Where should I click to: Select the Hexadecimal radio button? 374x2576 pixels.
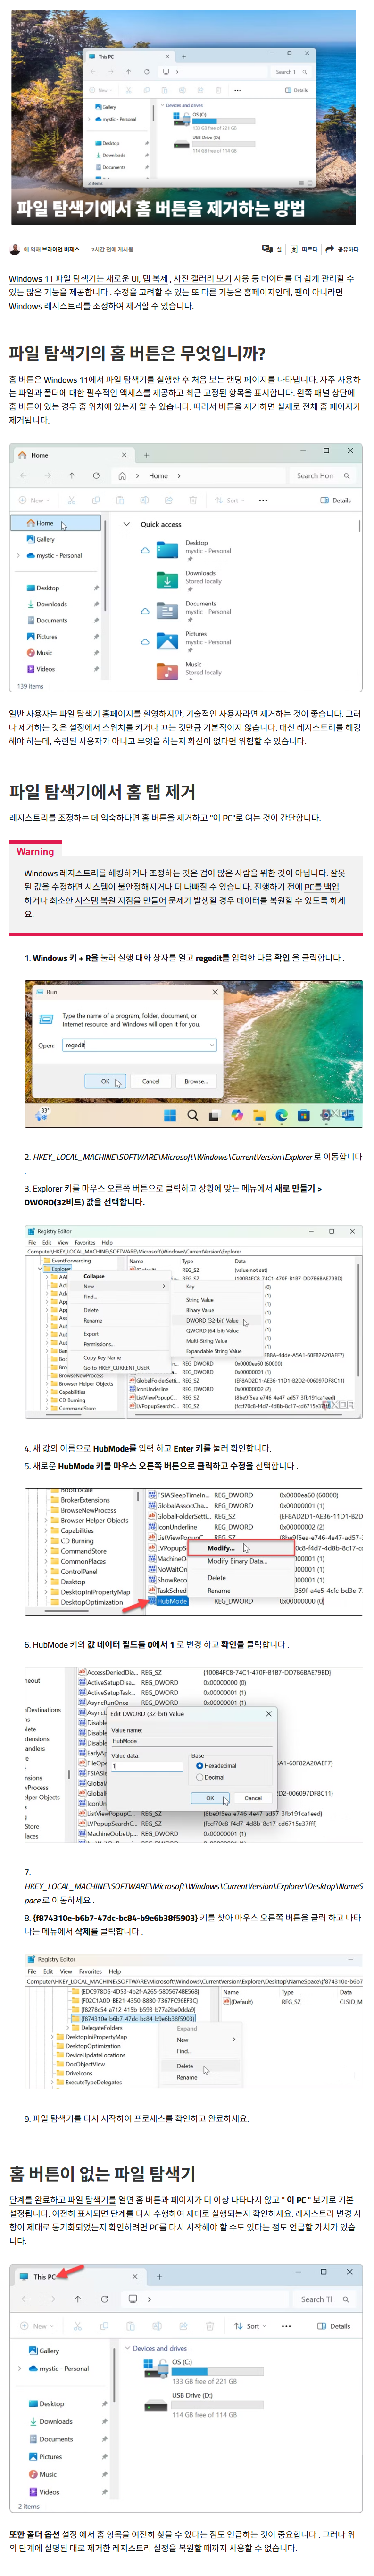click(x=199, y=1766)
